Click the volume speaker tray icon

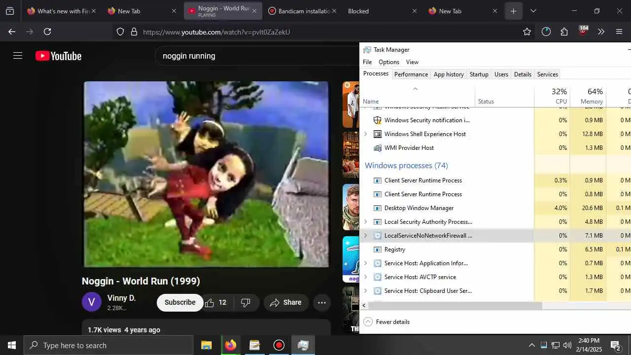coord(567,345)
